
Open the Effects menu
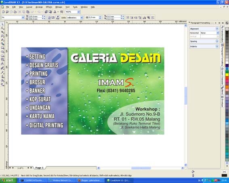point(49,7)
